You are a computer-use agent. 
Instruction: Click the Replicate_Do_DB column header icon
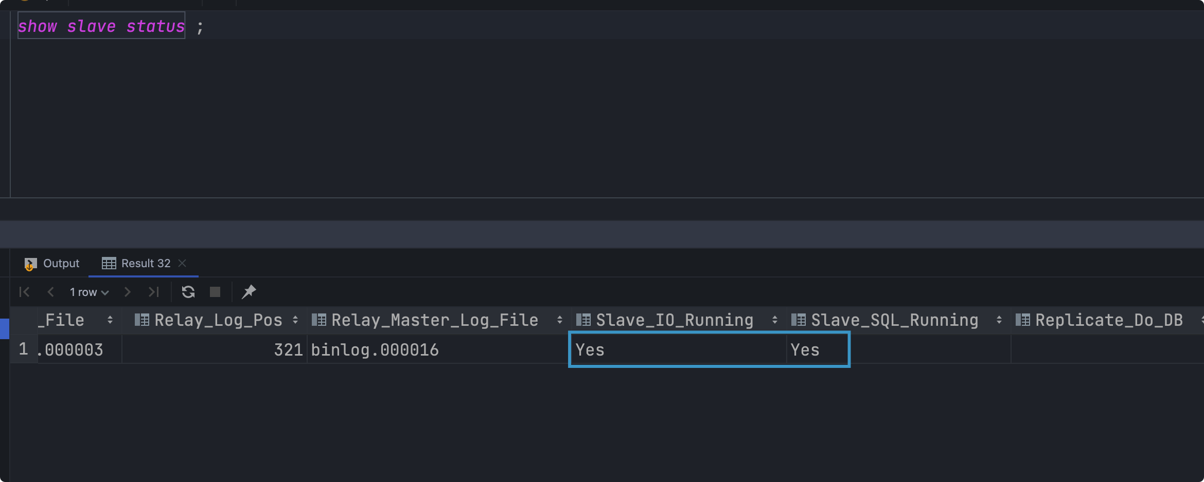click(x=1022, y=320)
